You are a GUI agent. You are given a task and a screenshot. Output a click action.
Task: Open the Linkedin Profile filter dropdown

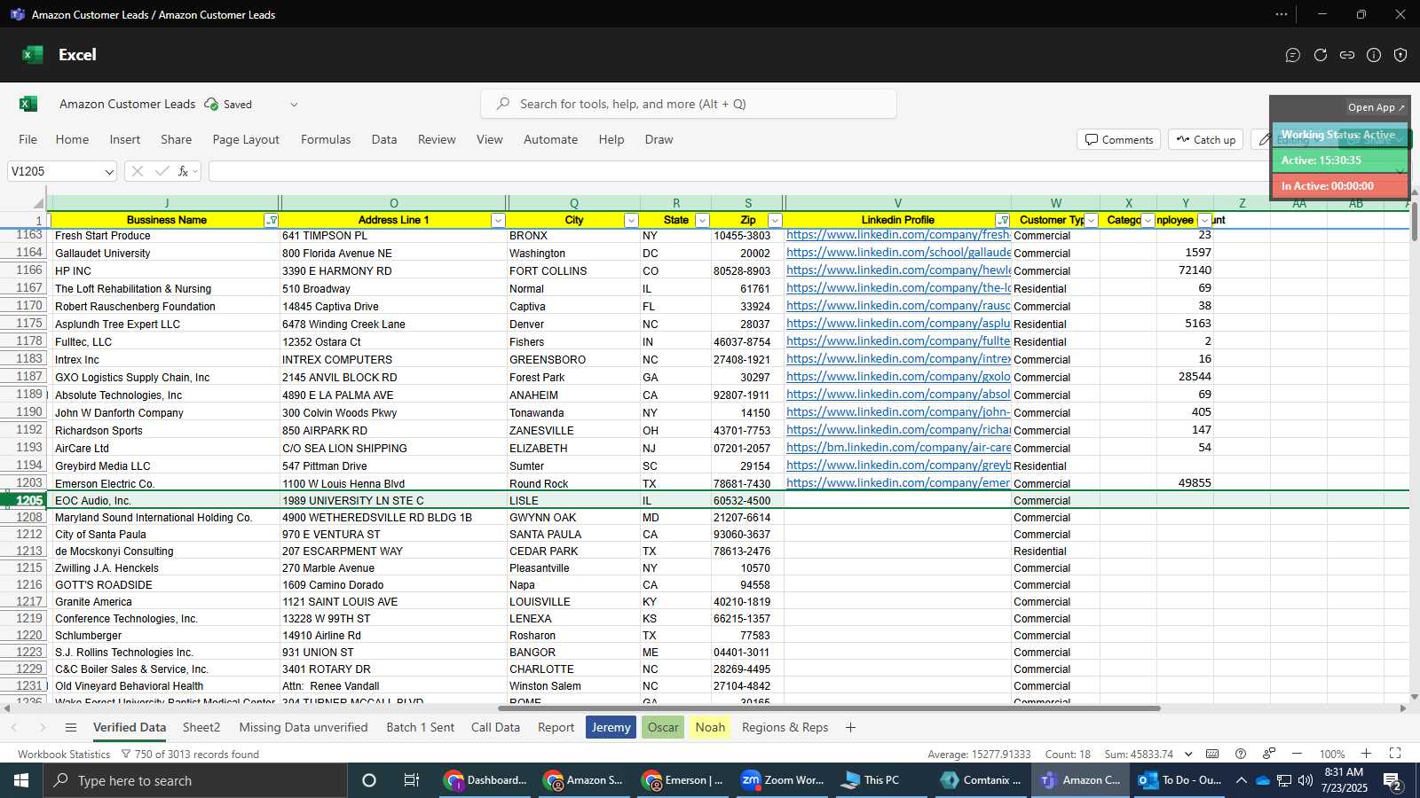pyautogui.click(x=1003, y=220)
